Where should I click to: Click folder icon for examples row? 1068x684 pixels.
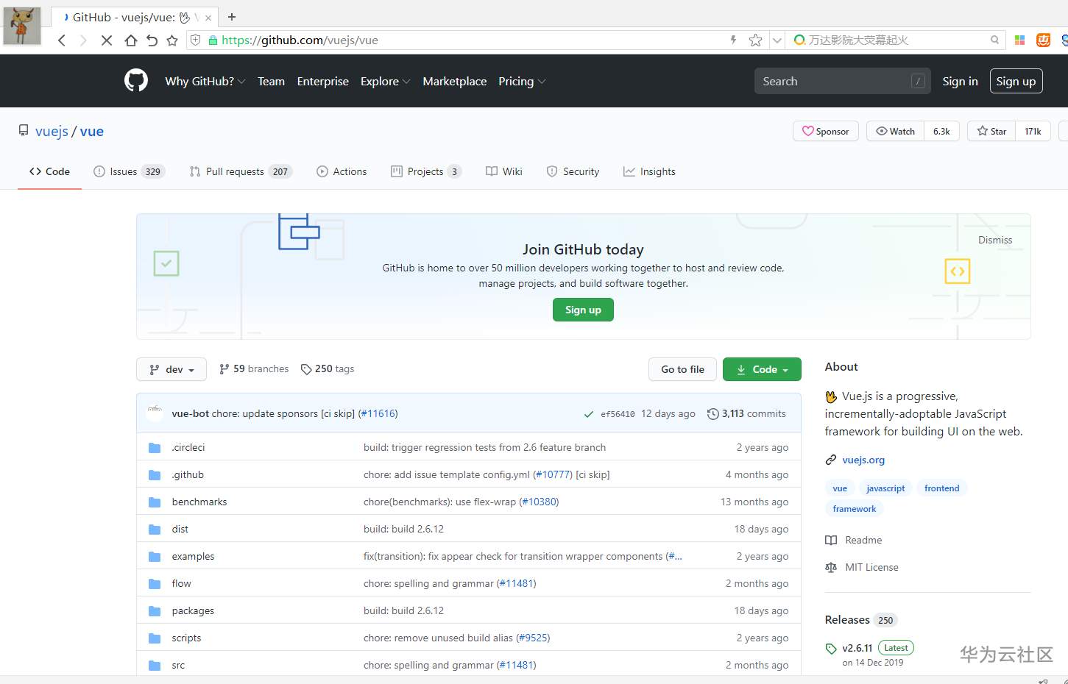click(155, 557)
